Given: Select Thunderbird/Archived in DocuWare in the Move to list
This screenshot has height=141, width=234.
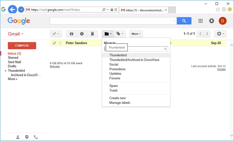Looking at the screenshot, I should (134, 60).
